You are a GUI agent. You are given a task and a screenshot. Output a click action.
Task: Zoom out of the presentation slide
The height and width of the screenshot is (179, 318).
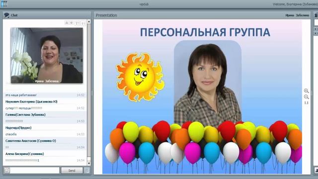coord(306,97)
